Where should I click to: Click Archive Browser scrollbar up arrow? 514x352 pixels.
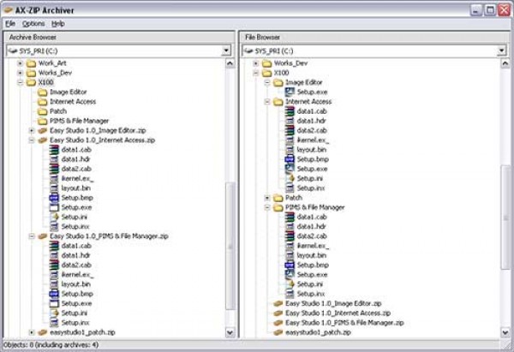(230, 63)
